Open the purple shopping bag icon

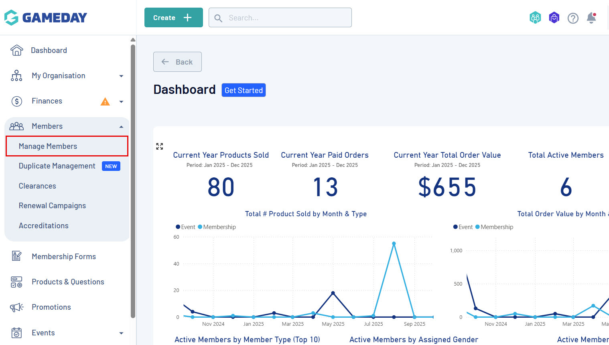[554, 18]
